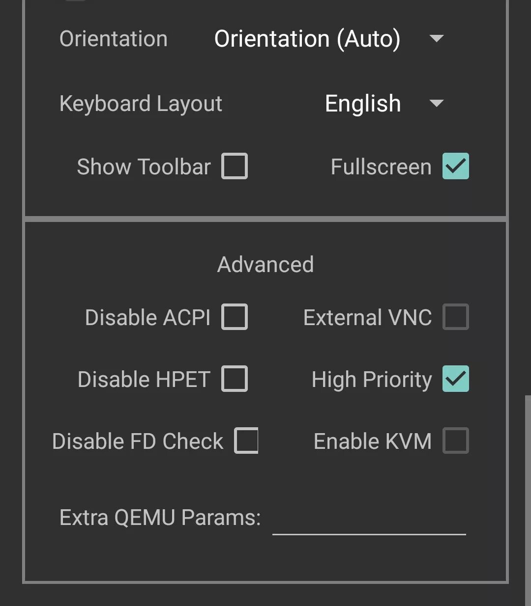The width and height of the screenshot is (531, 606).
Task: Focus the Extra QEMU Params input field
Action: pyautogui.click(x=369, y=520)
